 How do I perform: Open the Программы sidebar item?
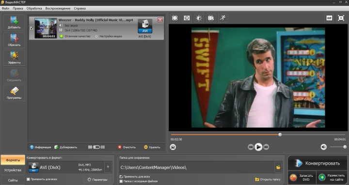point(14,93)
